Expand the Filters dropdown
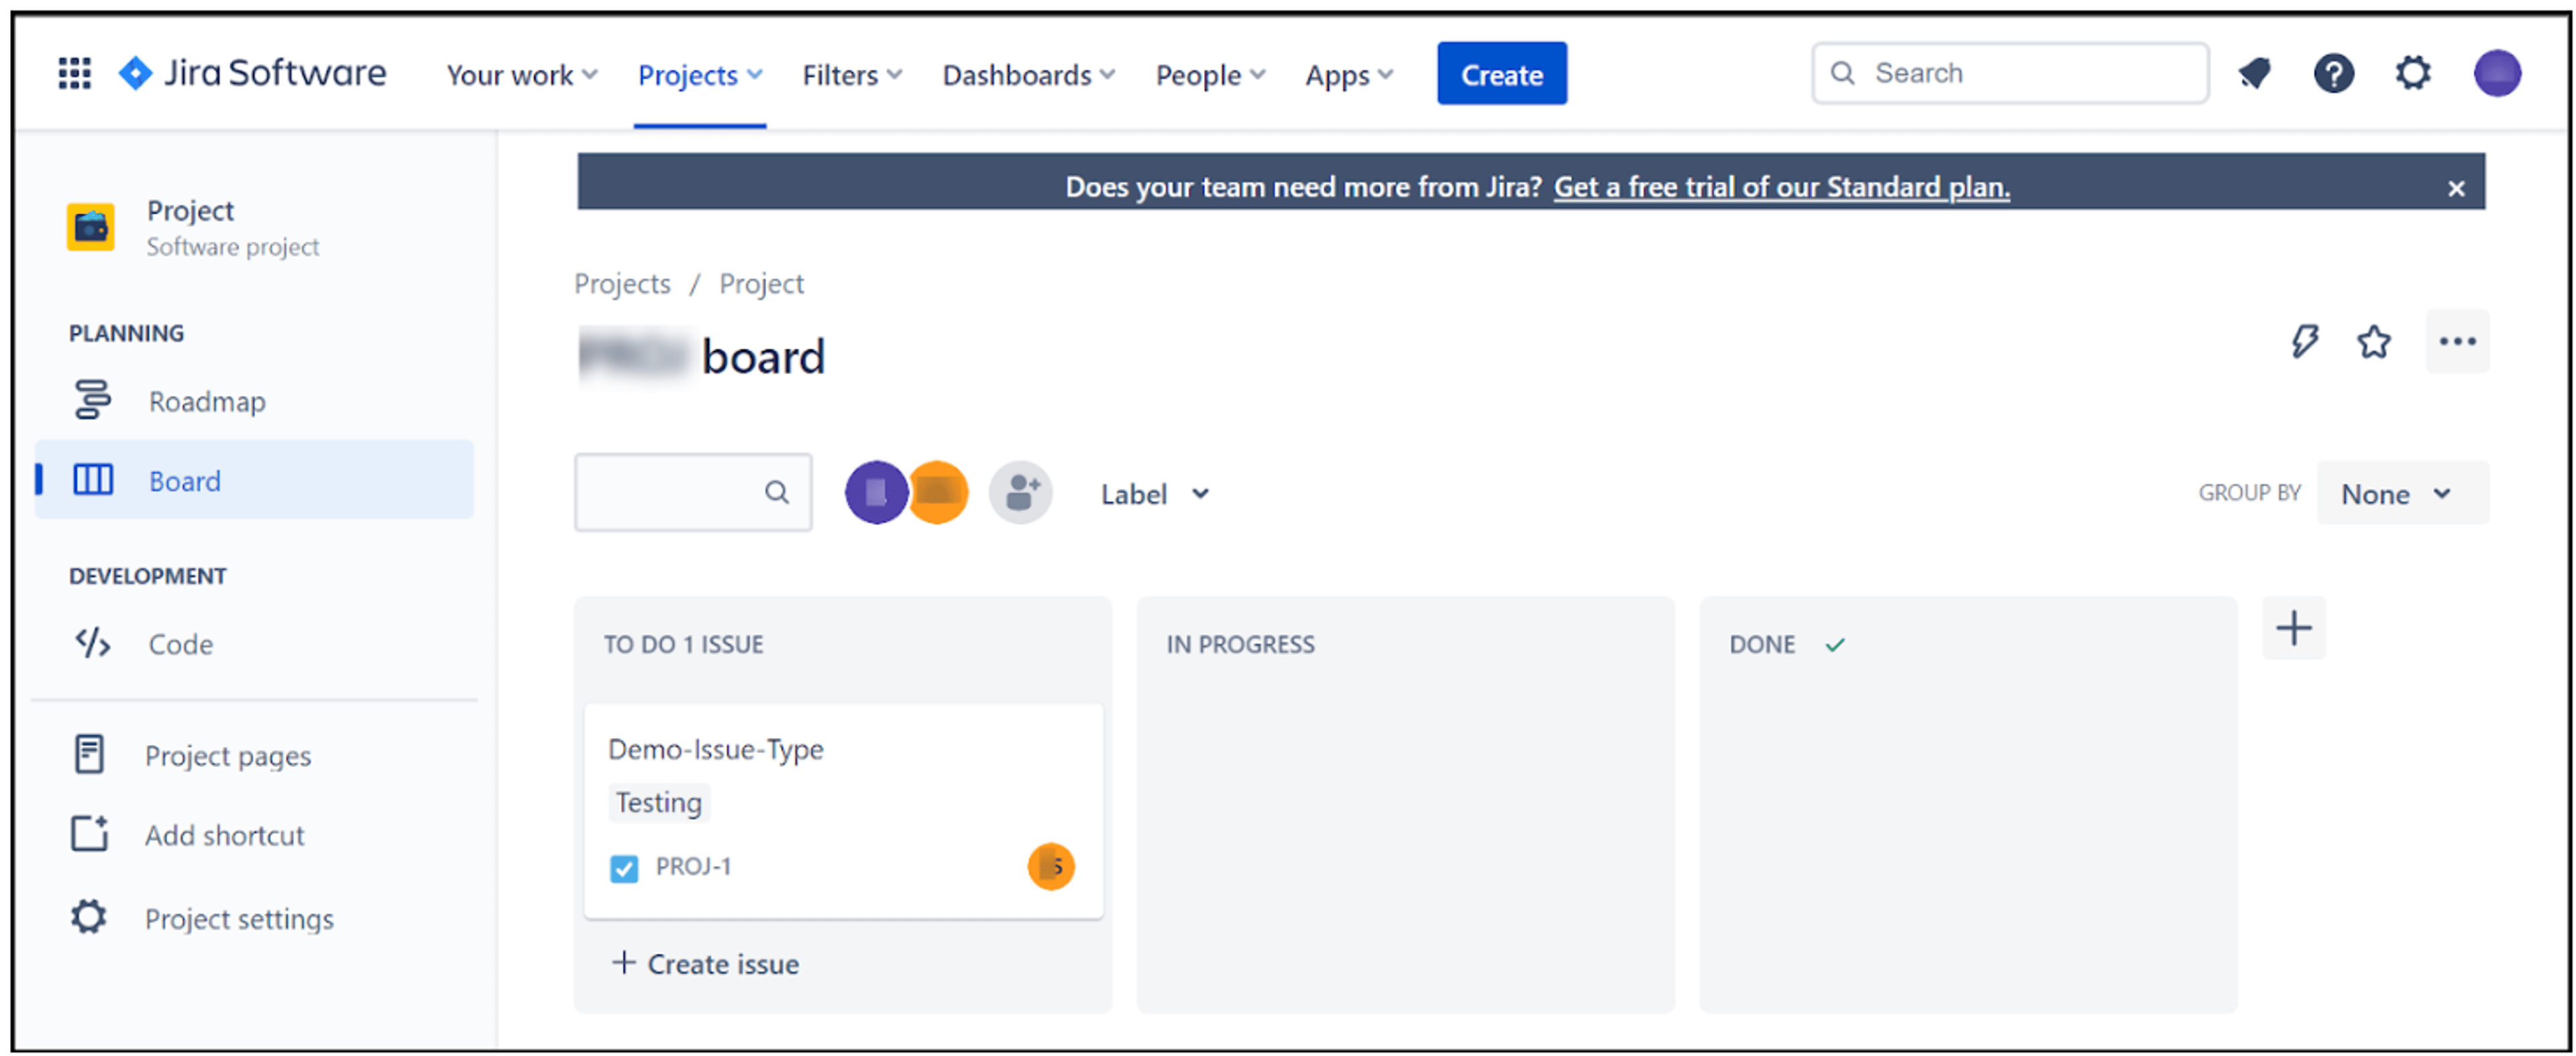2576x1056 pixels. (x=852, y=75)
